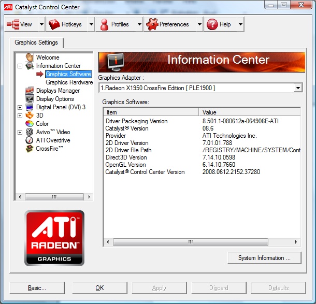
Task: Click the System Information button
Action: click(264, 258)
